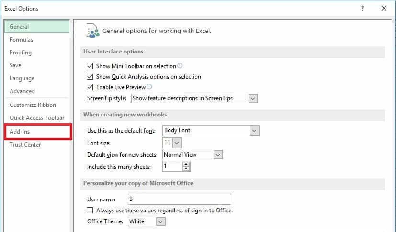Open the Office Theme dropdown
Image resolution: width=396 pixels, height=232 pixels.
(161, 221)
